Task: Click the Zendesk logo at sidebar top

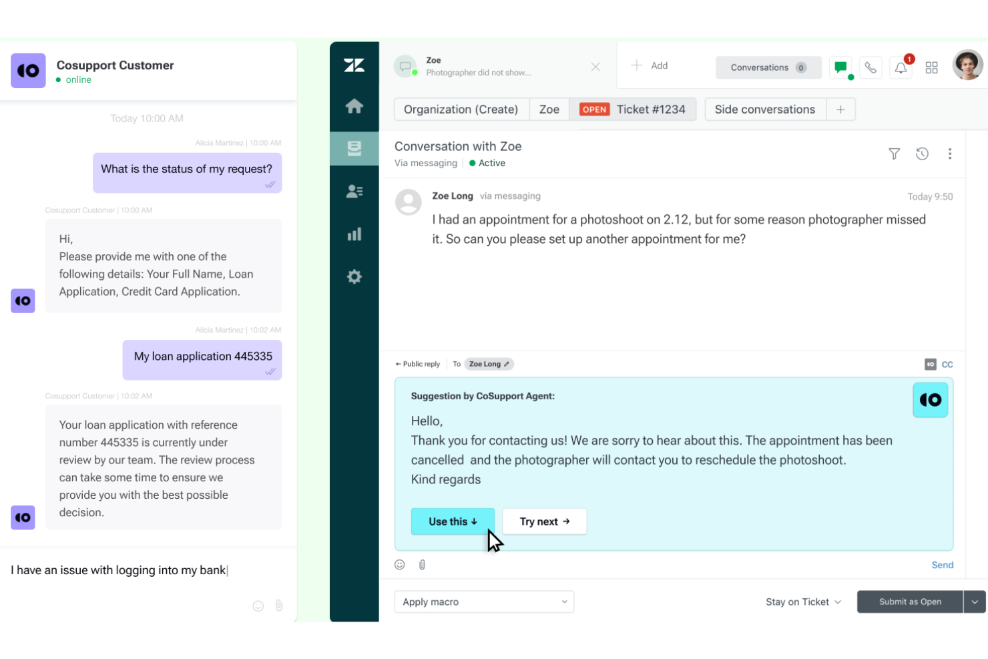Action: click(354, 65)
